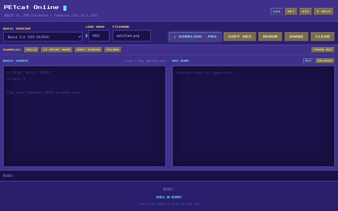Load the 10 PRINT MAZE example
The image size is (338, 211).
tap(57, 50)
